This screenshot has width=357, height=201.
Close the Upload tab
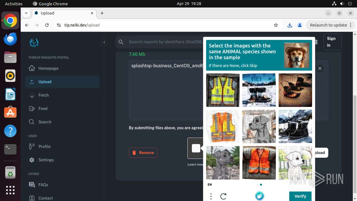click(92, 13)
